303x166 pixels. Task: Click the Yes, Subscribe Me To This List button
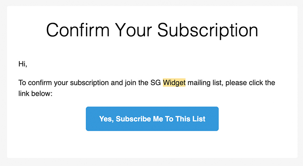pyautogui.click(x=152, y=119)
